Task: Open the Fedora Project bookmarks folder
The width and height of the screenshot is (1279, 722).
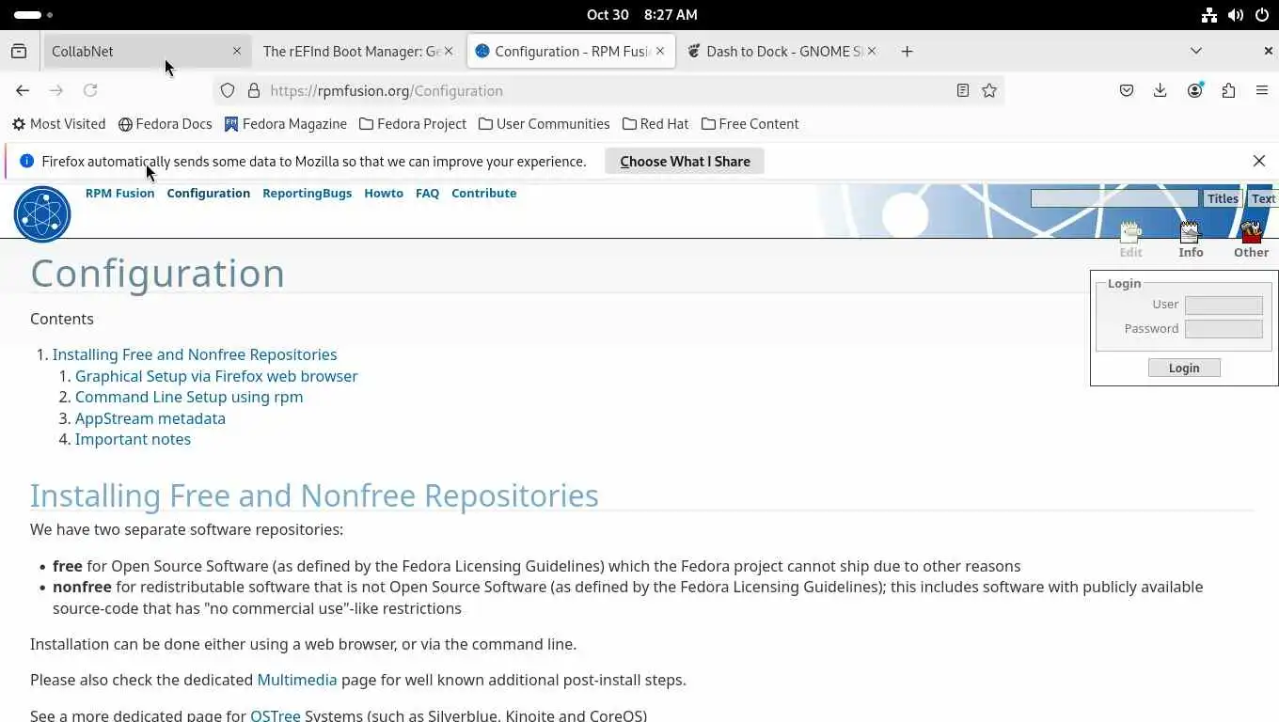Action: [413, 124]
